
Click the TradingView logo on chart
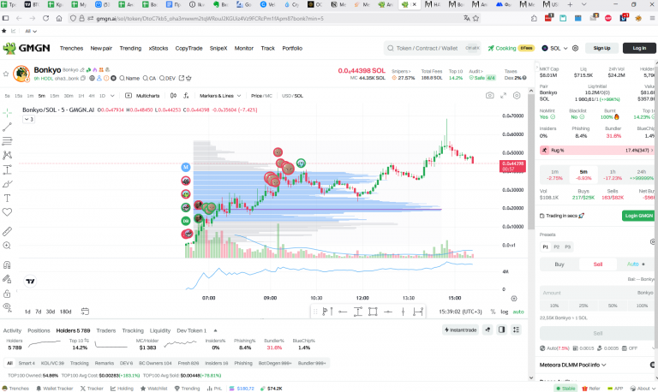[x=30, y=281]
